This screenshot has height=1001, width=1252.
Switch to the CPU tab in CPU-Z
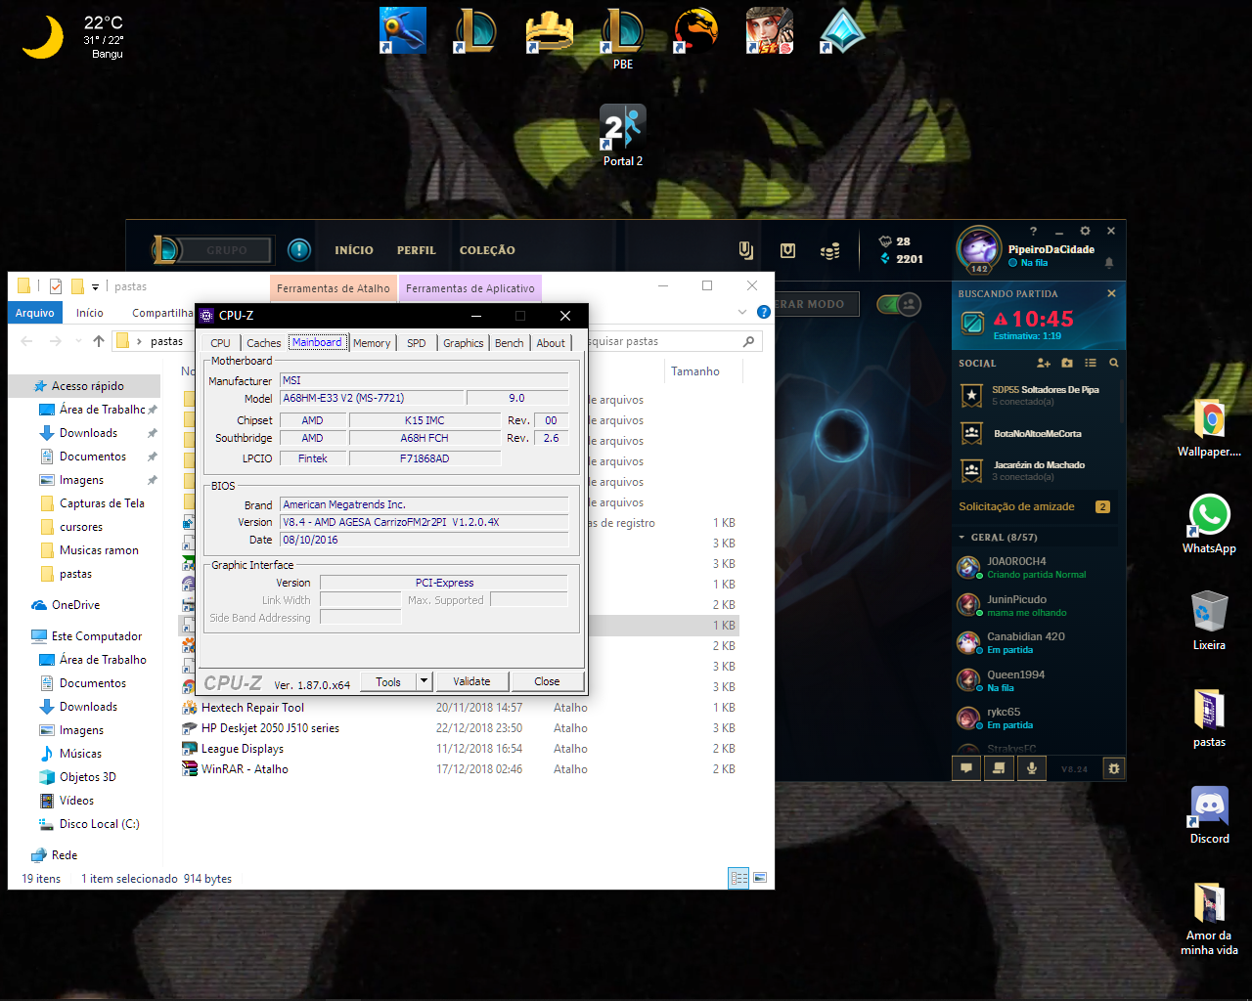(220, 343)
